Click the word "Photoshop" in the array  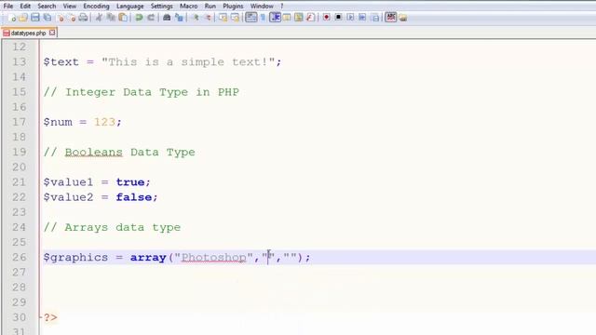click(214, 258)
